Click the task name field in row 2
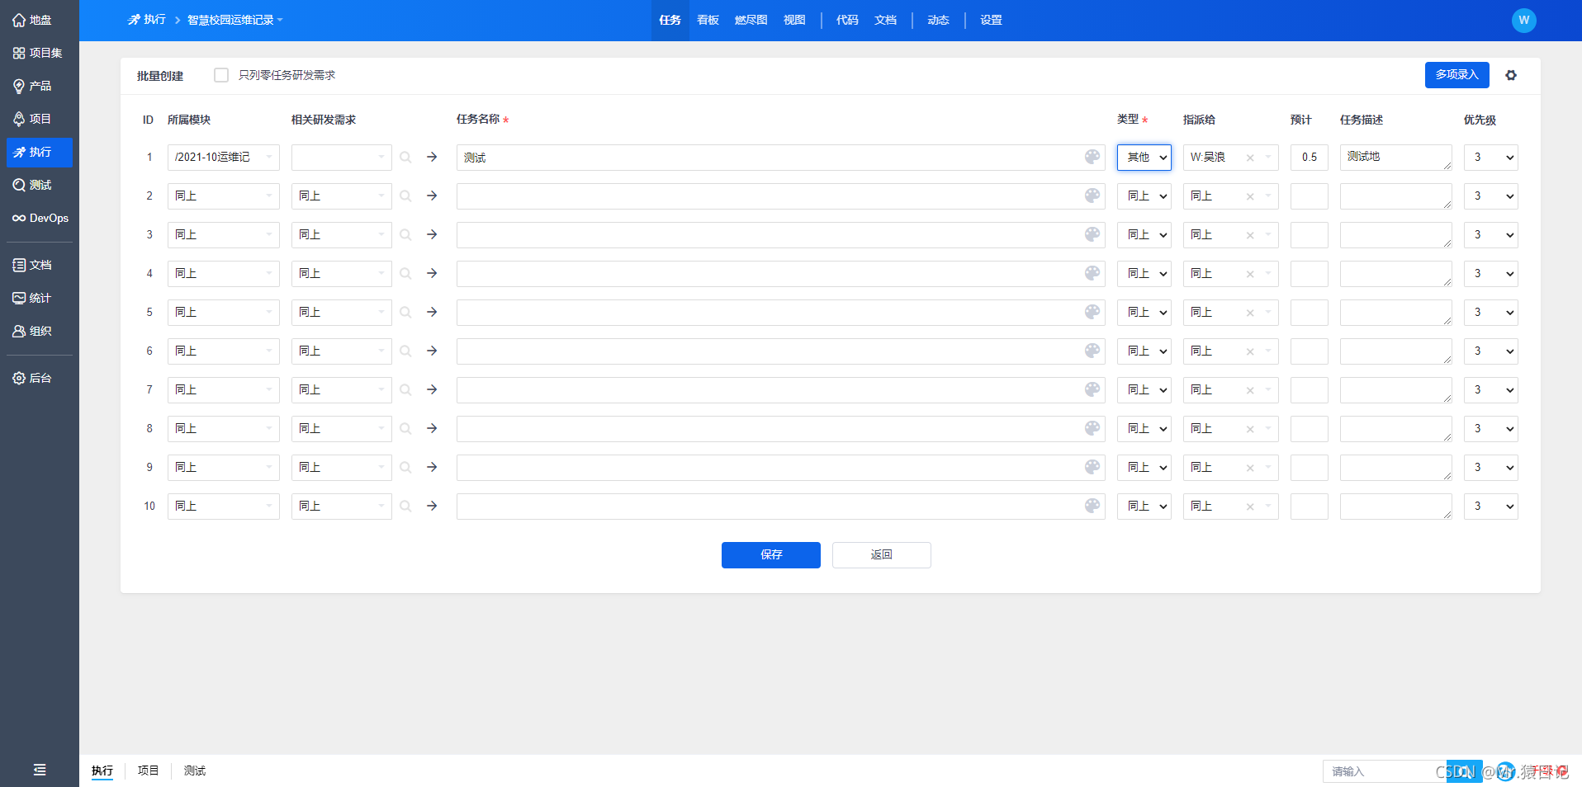This screenshot has width=1582, height=787. click(x=781, y=196)
